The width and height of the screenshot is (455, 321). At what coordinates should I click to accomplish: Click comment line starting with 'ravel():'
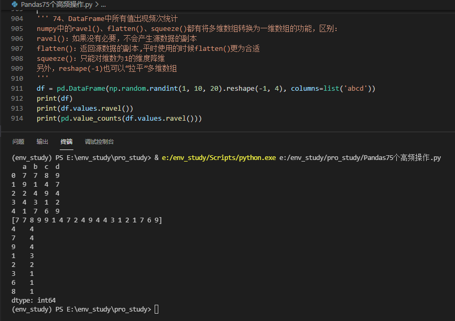(x=117, y=39)
